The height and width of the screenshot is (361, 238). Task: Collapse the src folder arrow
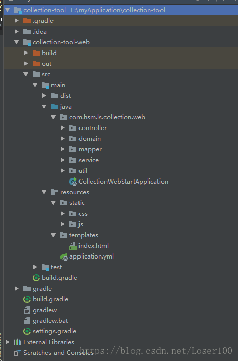click(x=26, y=74)
